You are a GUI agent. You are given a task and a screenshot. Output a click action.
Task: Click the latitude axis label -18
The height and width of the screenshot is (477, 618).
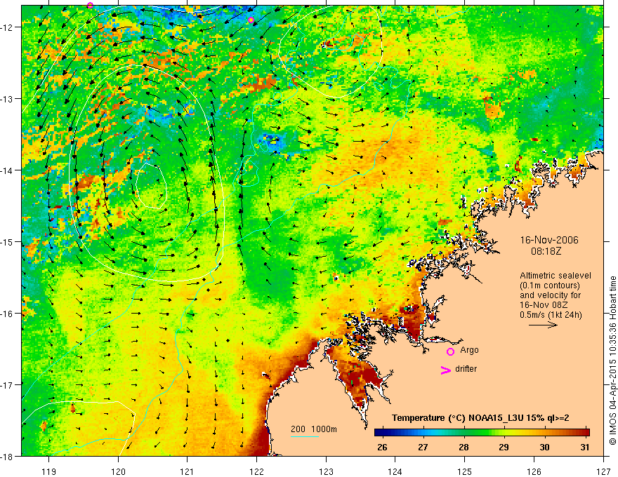tap(7, 457)
